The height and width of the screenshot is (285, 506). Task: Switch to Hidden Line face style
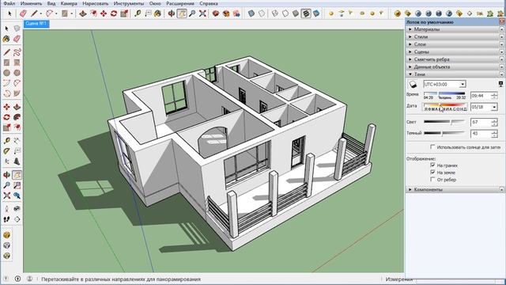tap(285, 13)
